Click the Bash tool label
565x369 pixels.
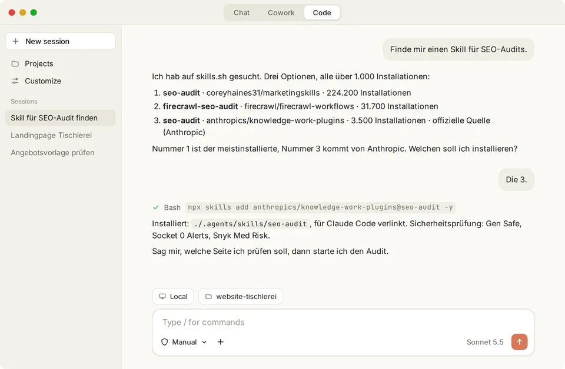(x=172, y=207)
